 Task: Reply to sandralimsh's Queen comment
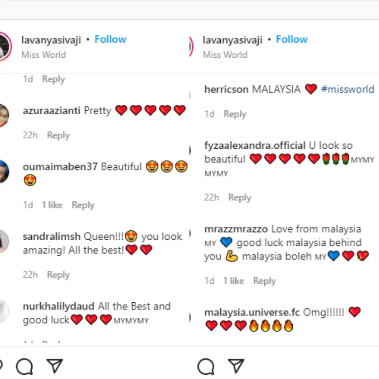58,275
